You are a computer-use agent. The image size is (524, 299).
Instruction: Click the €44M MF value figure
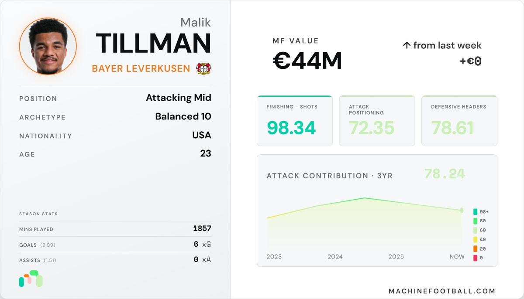307,61
